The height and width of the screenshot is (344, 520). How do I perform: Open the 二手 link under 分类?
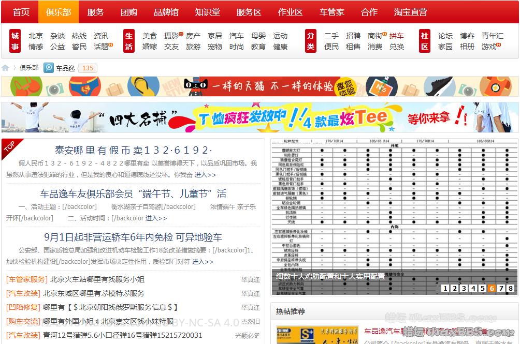[x=331, y=36]
